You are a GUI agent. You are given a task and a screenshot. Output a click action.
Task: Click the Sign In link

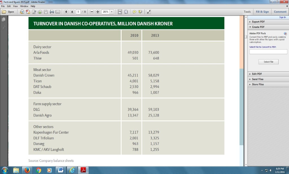click(282, 17)
